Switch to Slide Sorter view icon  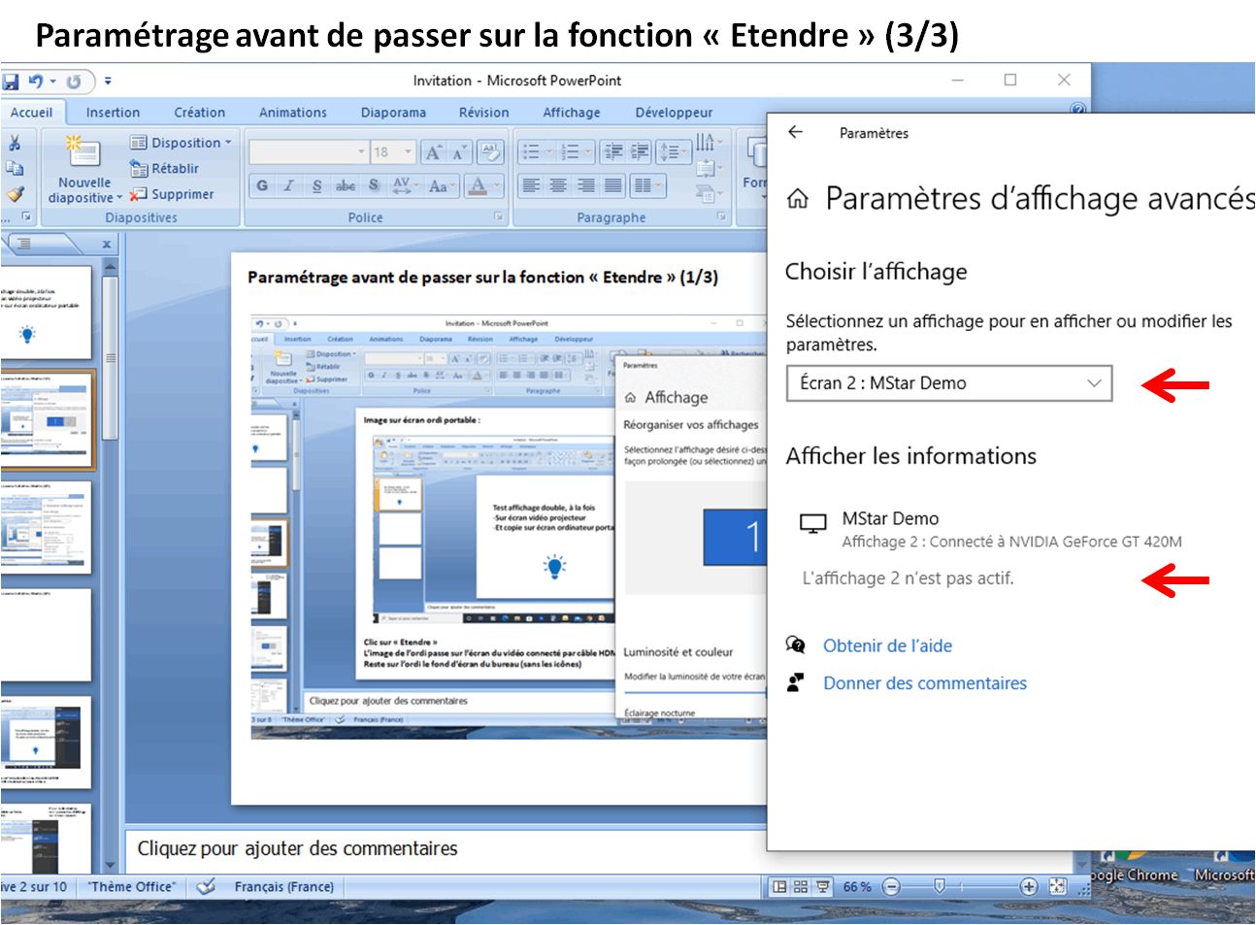click(801, 886)
